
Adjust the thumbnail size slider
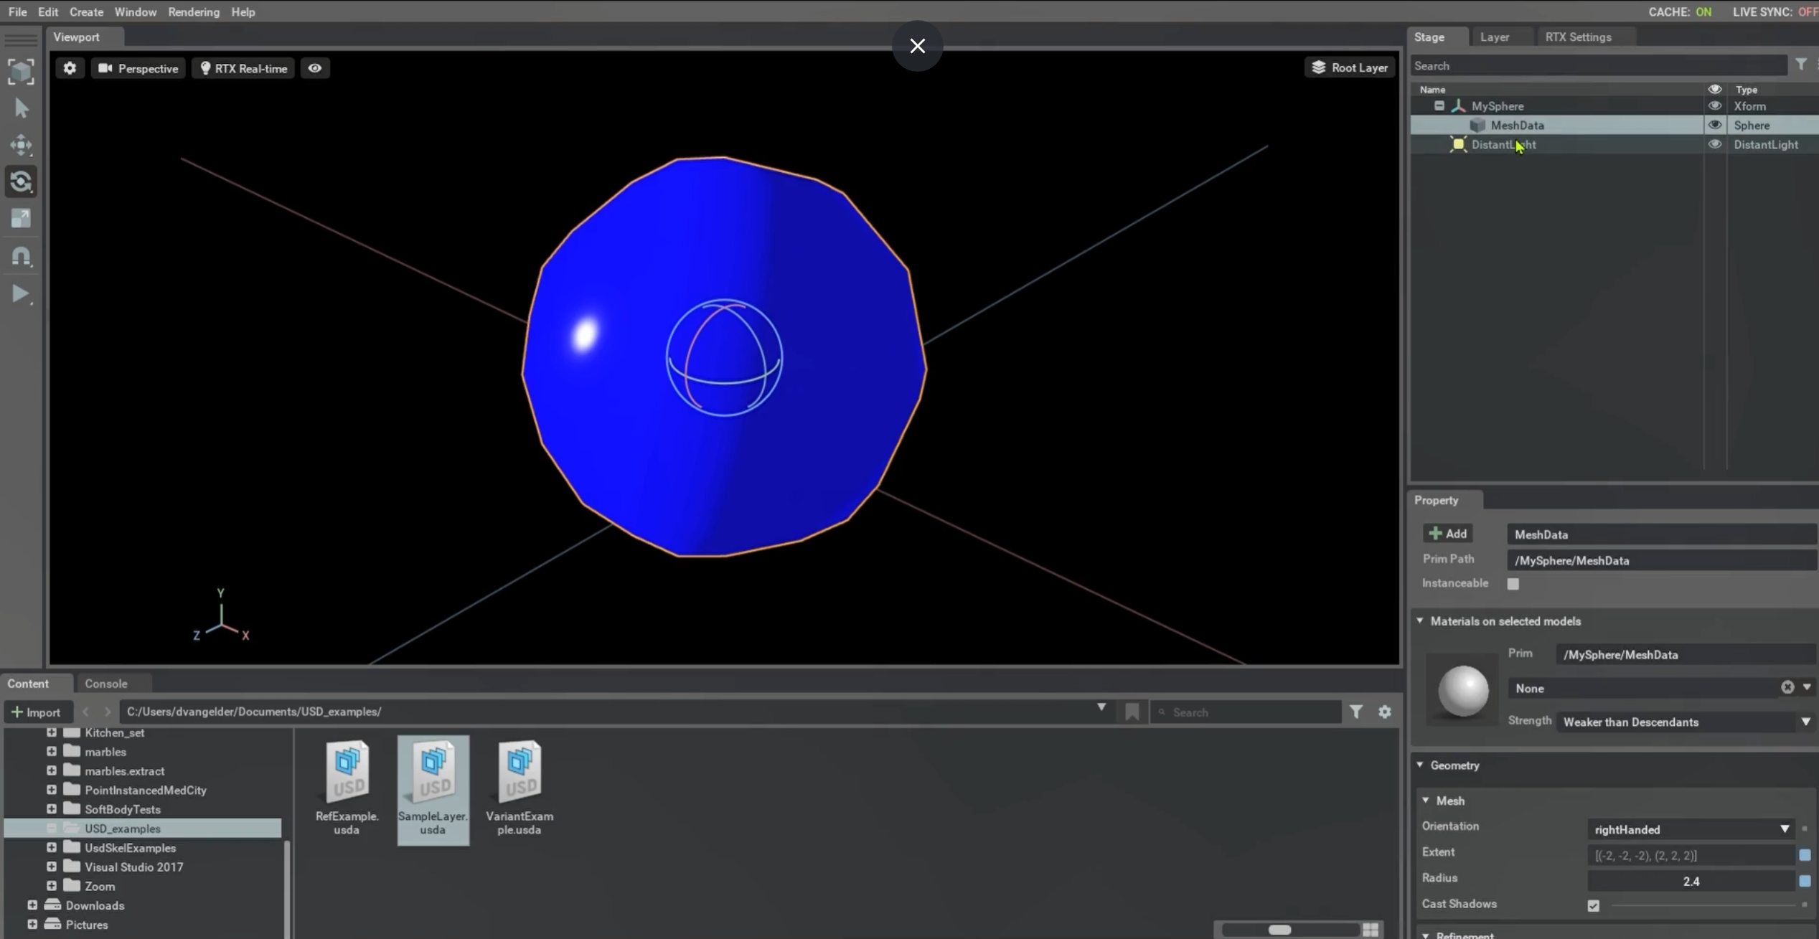coord(1279,930)
